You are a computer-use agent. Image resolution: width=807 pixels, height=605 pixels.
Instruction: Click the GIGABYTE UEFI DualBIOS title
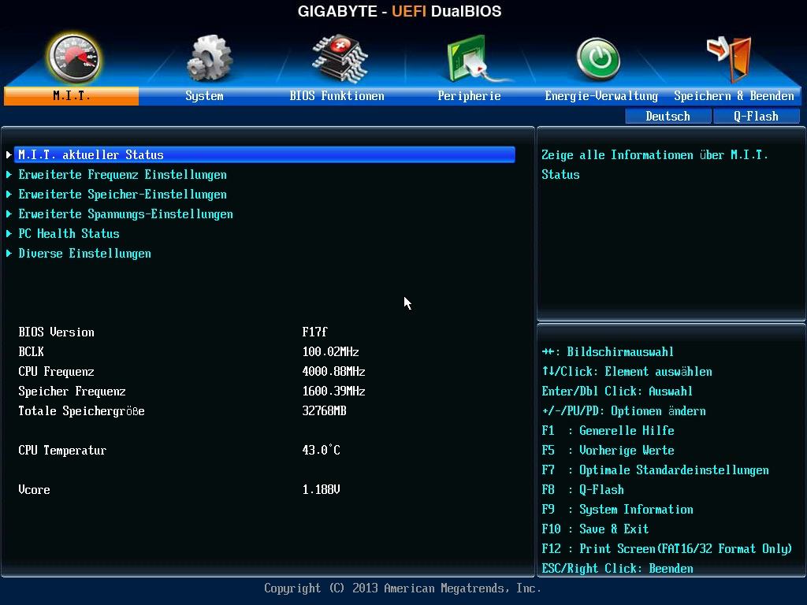[400, 11]
